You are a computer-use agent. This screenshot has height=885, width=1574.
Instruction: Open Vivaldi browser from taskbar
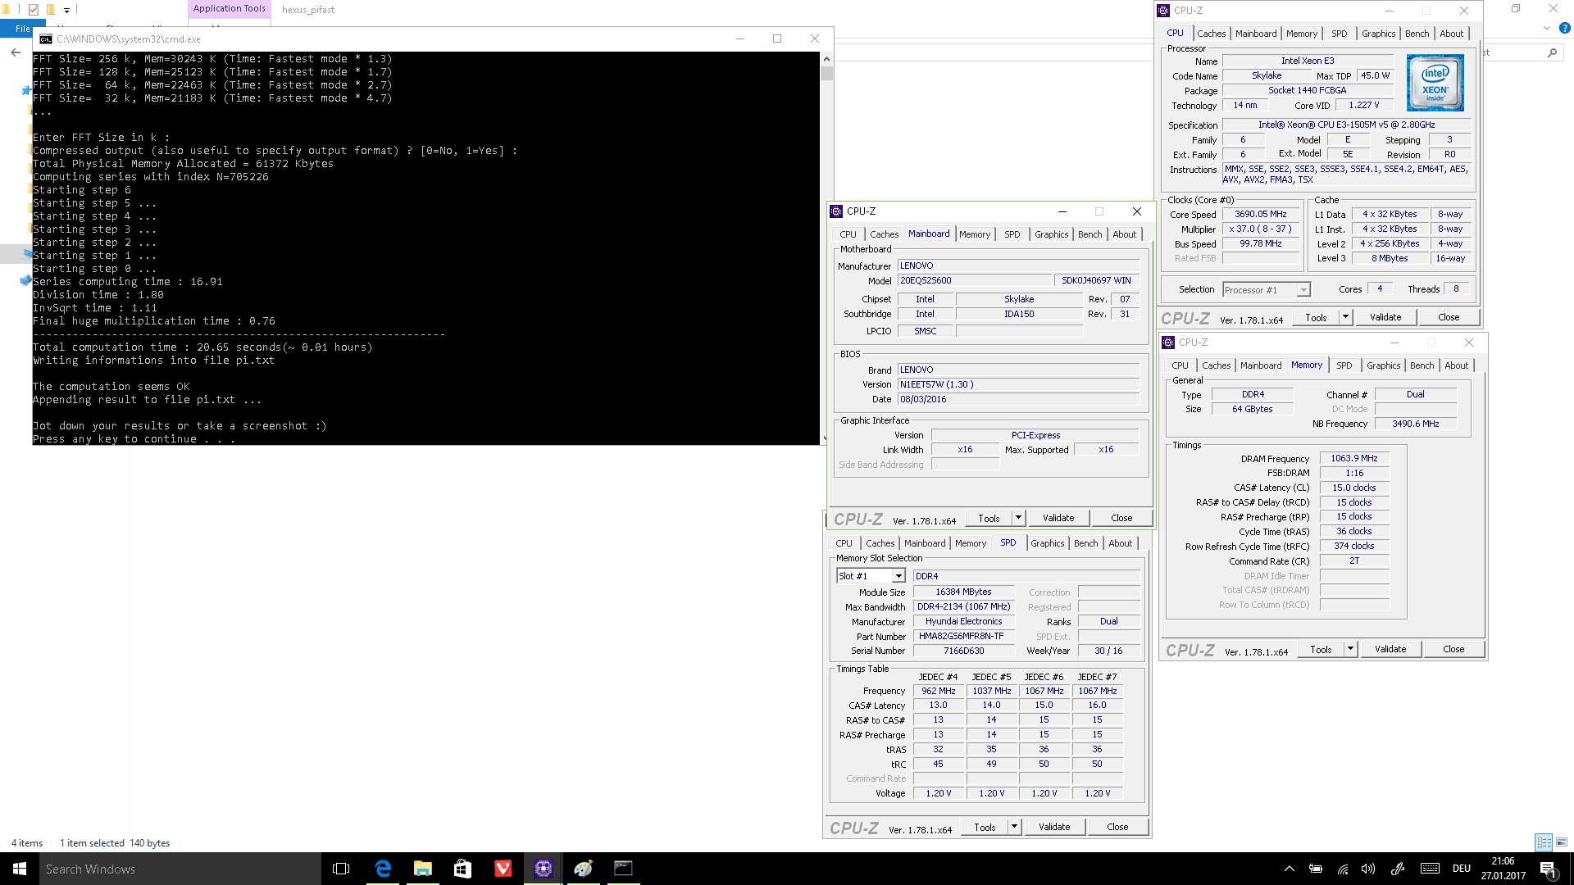(x=503, y=869)
